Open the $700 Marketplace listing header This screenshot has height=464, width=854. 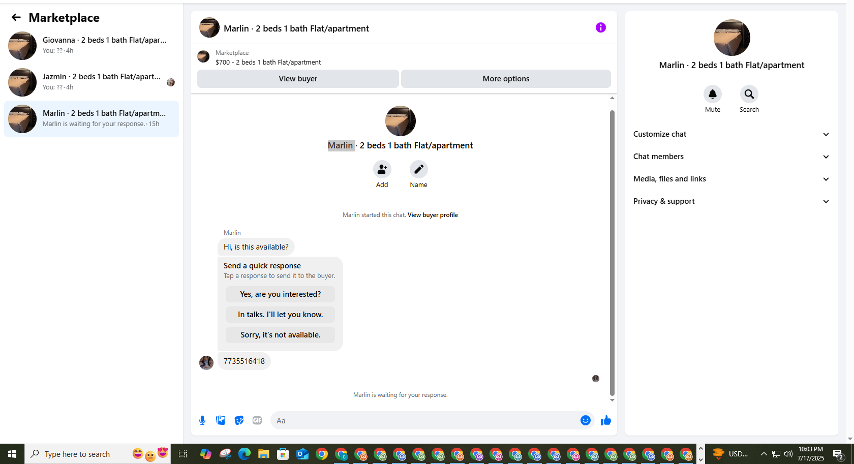pyautogui.click(x=268, y=57)
